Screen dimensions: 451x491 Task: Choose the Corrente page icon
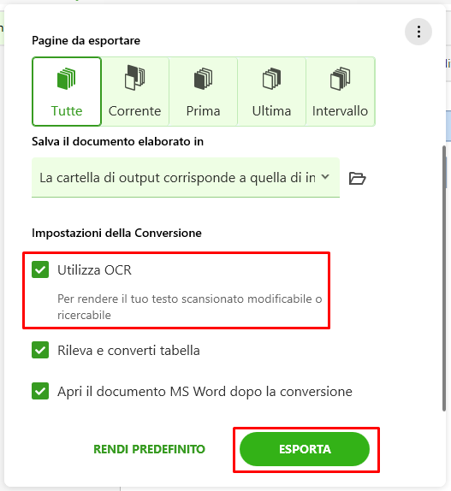[134, 78]
